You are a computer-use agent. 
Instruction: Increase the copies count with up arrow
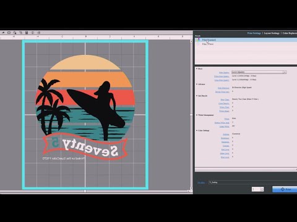click(262, 188)
